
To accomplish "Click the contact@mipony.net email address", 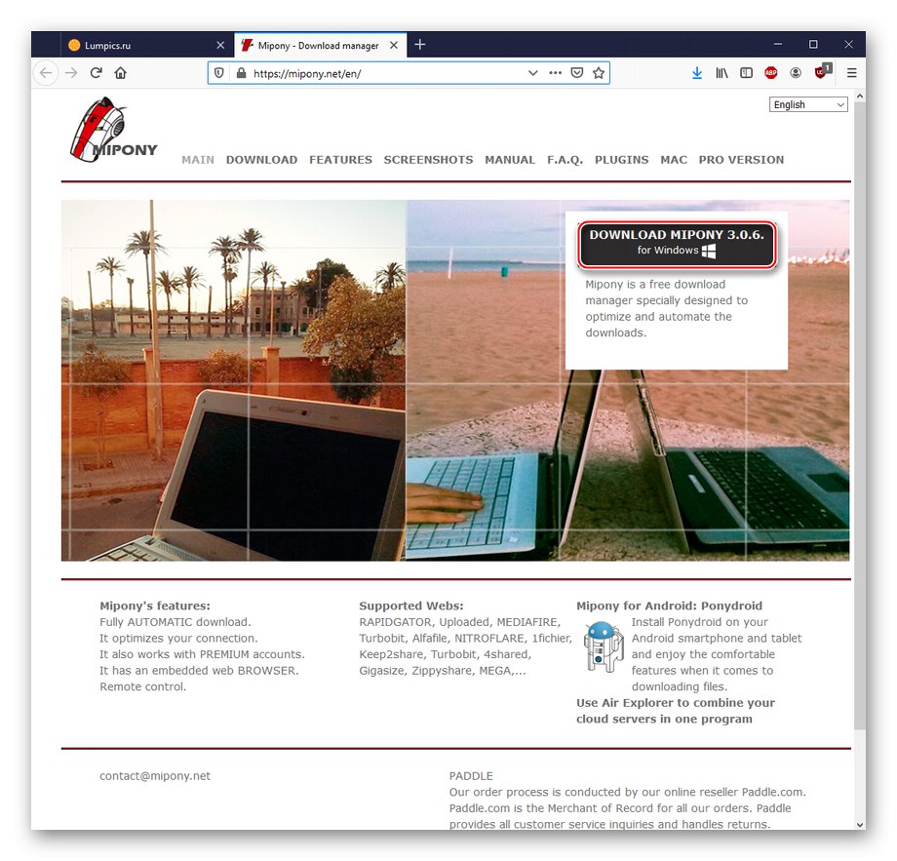I will coord(155,776).
